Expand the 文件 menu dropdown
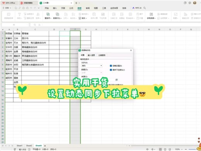 coord(7,8)
